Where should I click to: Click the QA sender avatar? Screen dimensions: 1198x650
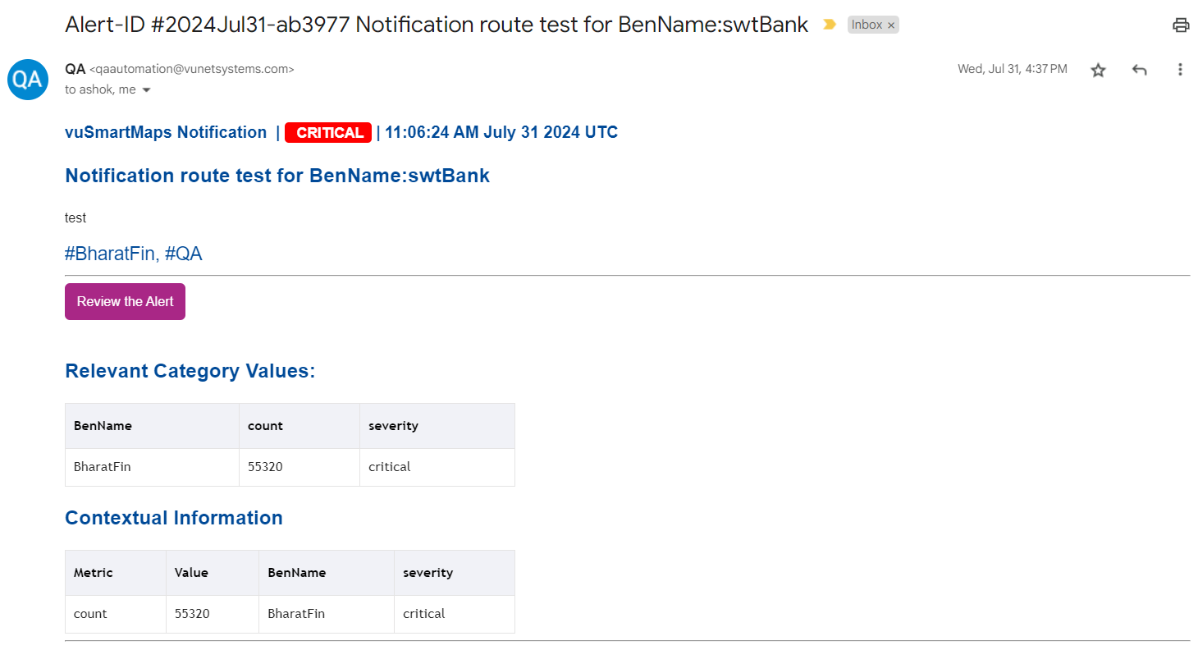pyautogui.click(x=28, y=80)
